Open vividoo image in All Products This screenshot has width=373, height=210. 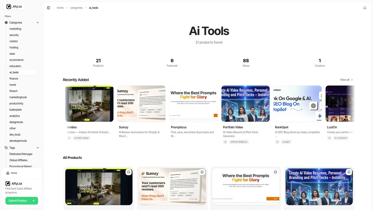(x=99, y=187)
